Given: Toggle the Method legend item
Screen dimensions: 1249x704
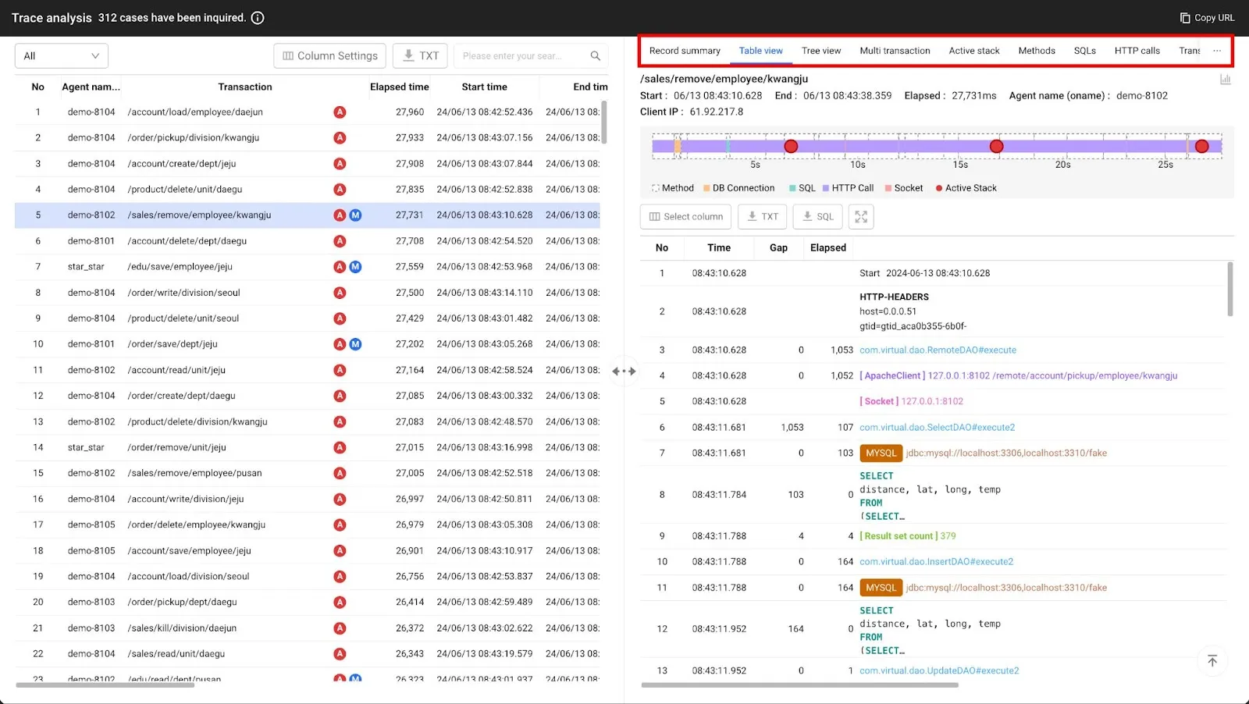Looking at the screenshot, I should (x=673, y=188).
